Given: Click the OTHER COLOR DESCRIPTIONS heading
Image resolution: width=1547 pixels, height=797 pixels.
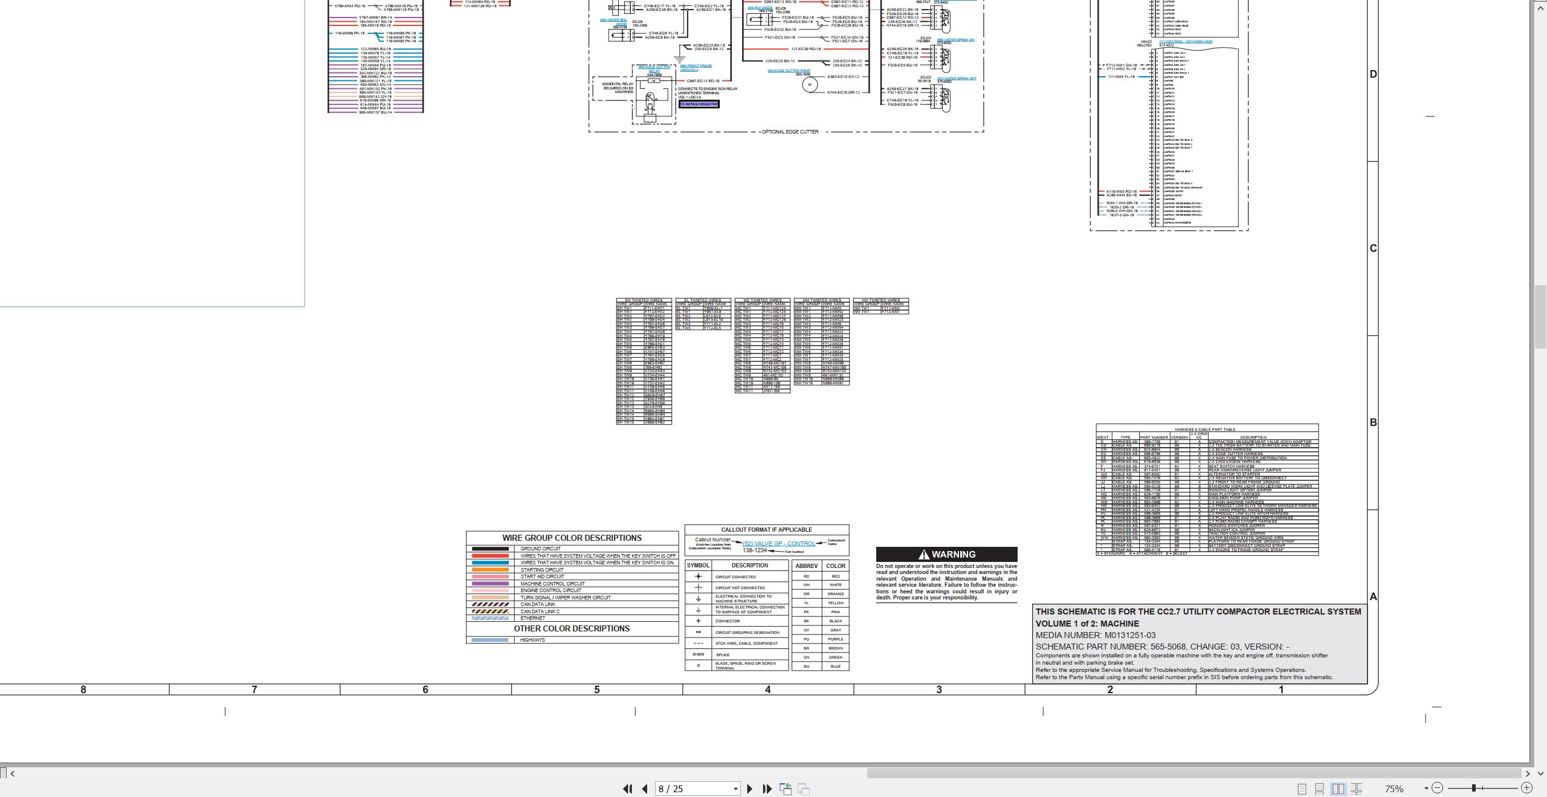Looking at the screenshot, I should tap(572, 628).
